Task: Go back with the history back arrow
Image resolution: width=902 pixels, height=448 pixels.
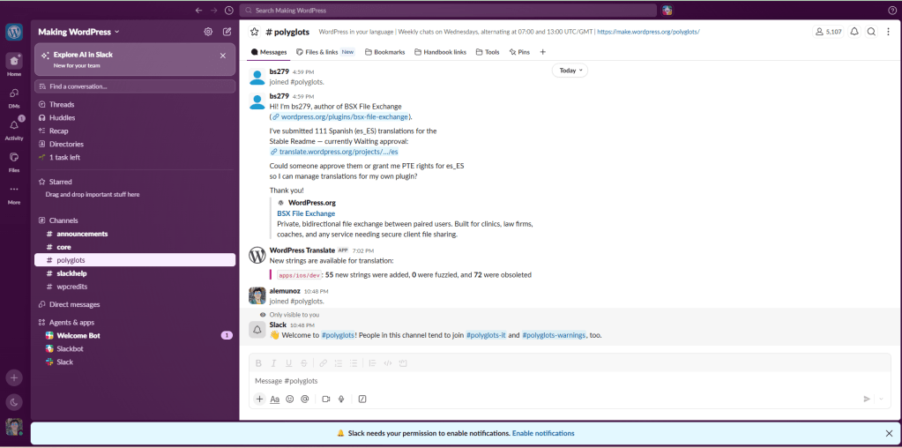Action: (199, 11)
